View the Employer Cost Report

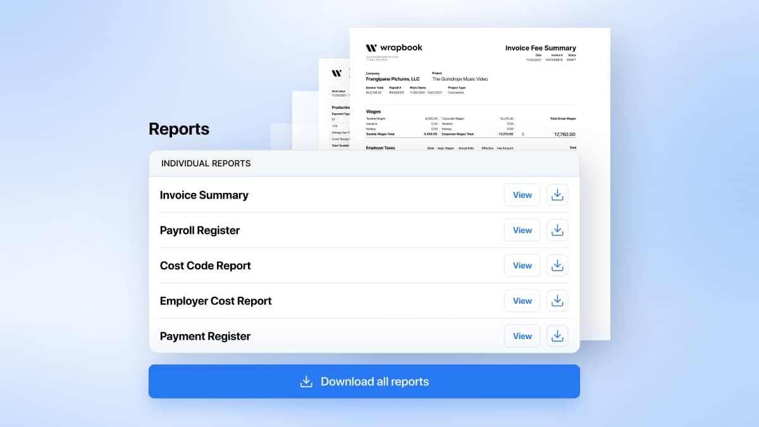tap(522, 300)
